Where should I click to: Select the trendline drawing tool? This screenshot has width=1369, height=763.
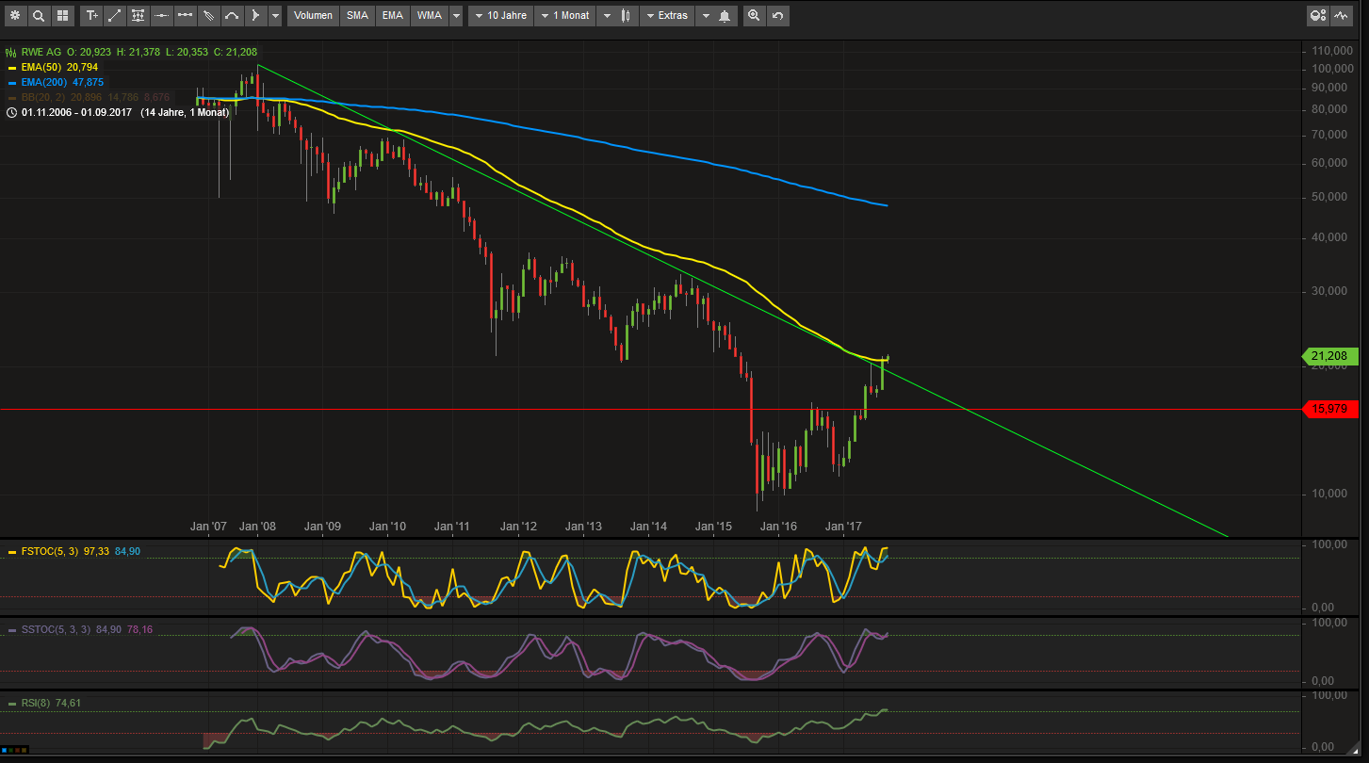[x=114, y=15]
